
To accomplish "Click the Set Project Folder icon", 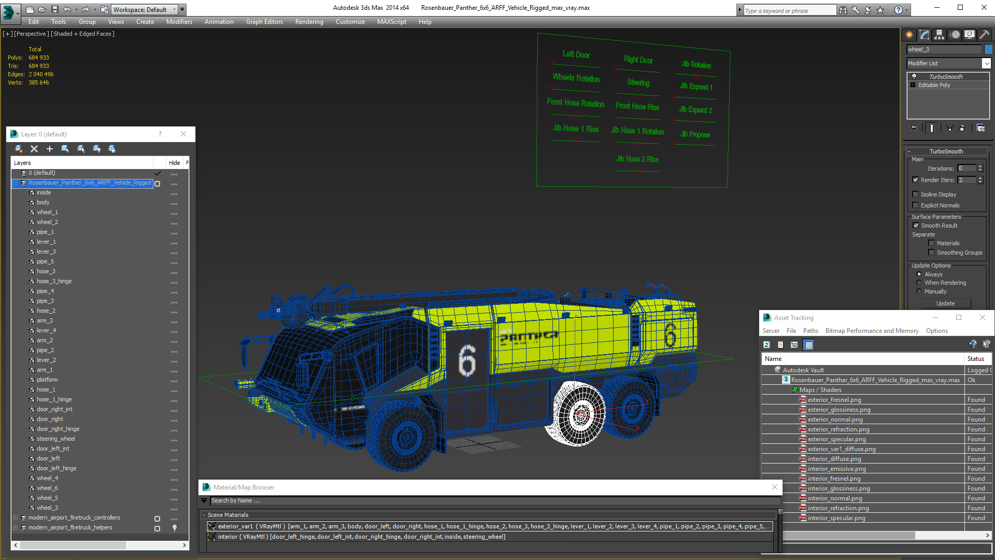I will [105, 9].
